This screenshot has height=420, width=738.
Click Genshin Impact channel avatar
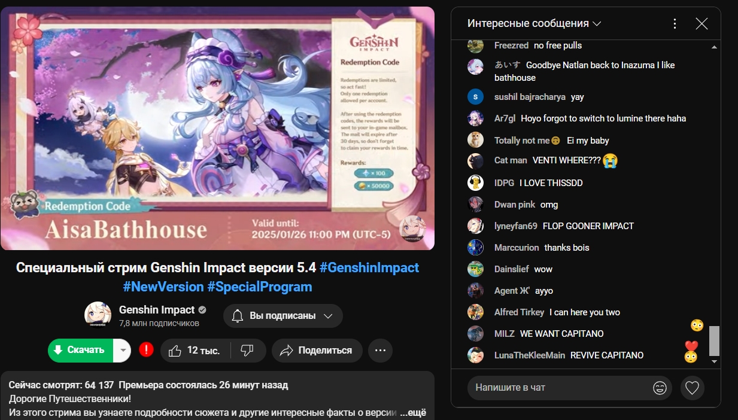[98, 315]
